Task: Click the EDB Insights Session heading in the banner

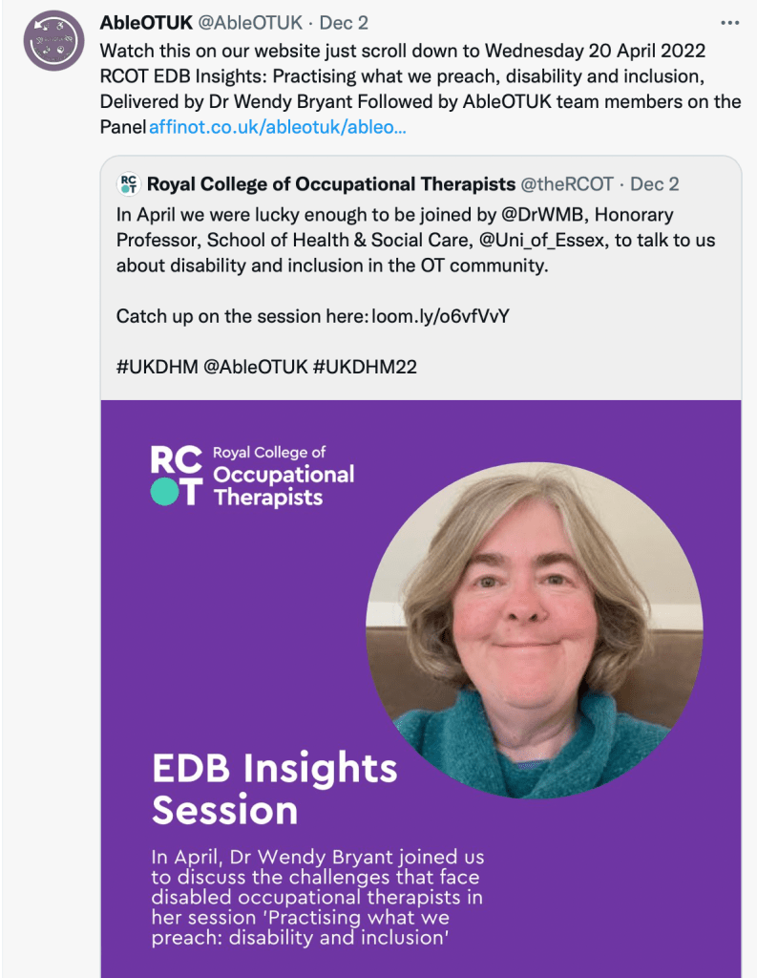Action: 274,789
